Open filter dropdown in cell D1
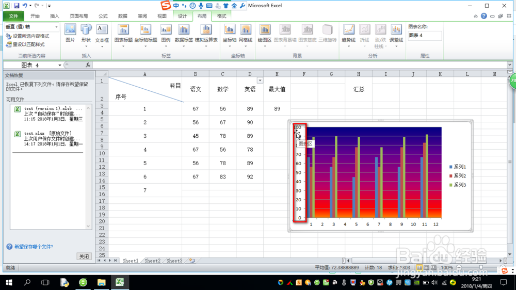 (260, 80)
